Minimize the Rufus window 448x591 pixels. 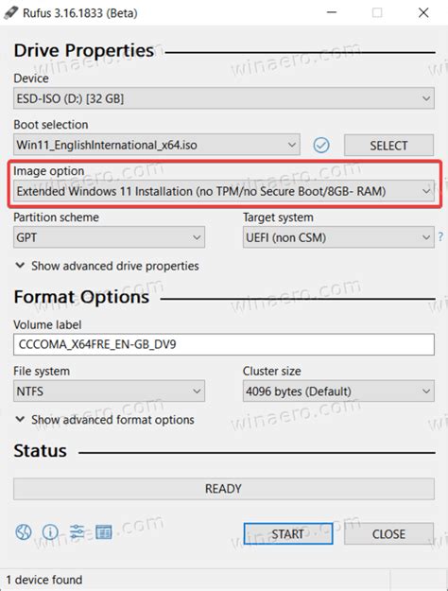point(332,12)
